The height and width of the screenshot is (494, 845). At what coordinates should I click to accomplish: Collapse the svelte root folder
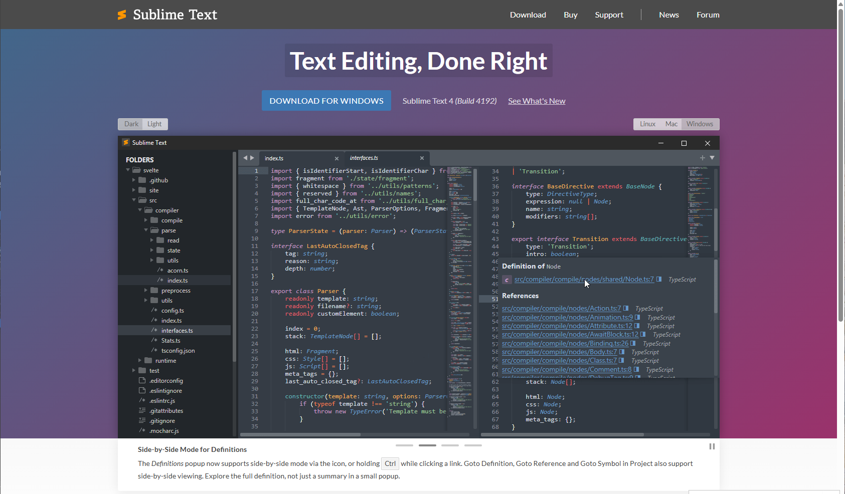pos(128,170)
